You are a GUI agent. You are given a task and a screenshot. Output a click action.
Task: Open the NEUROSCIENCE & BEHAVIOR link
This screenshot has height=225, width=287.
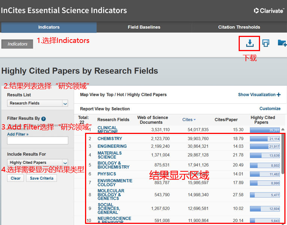(x=114, y=220)
